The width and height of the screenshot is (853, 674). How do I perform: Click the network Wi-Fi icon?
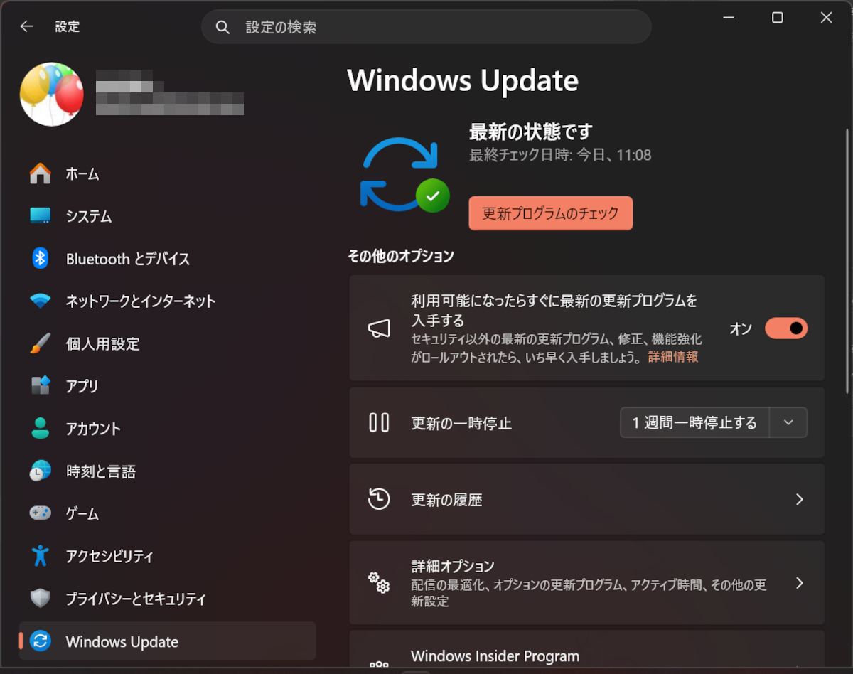(x=41, y=301)
